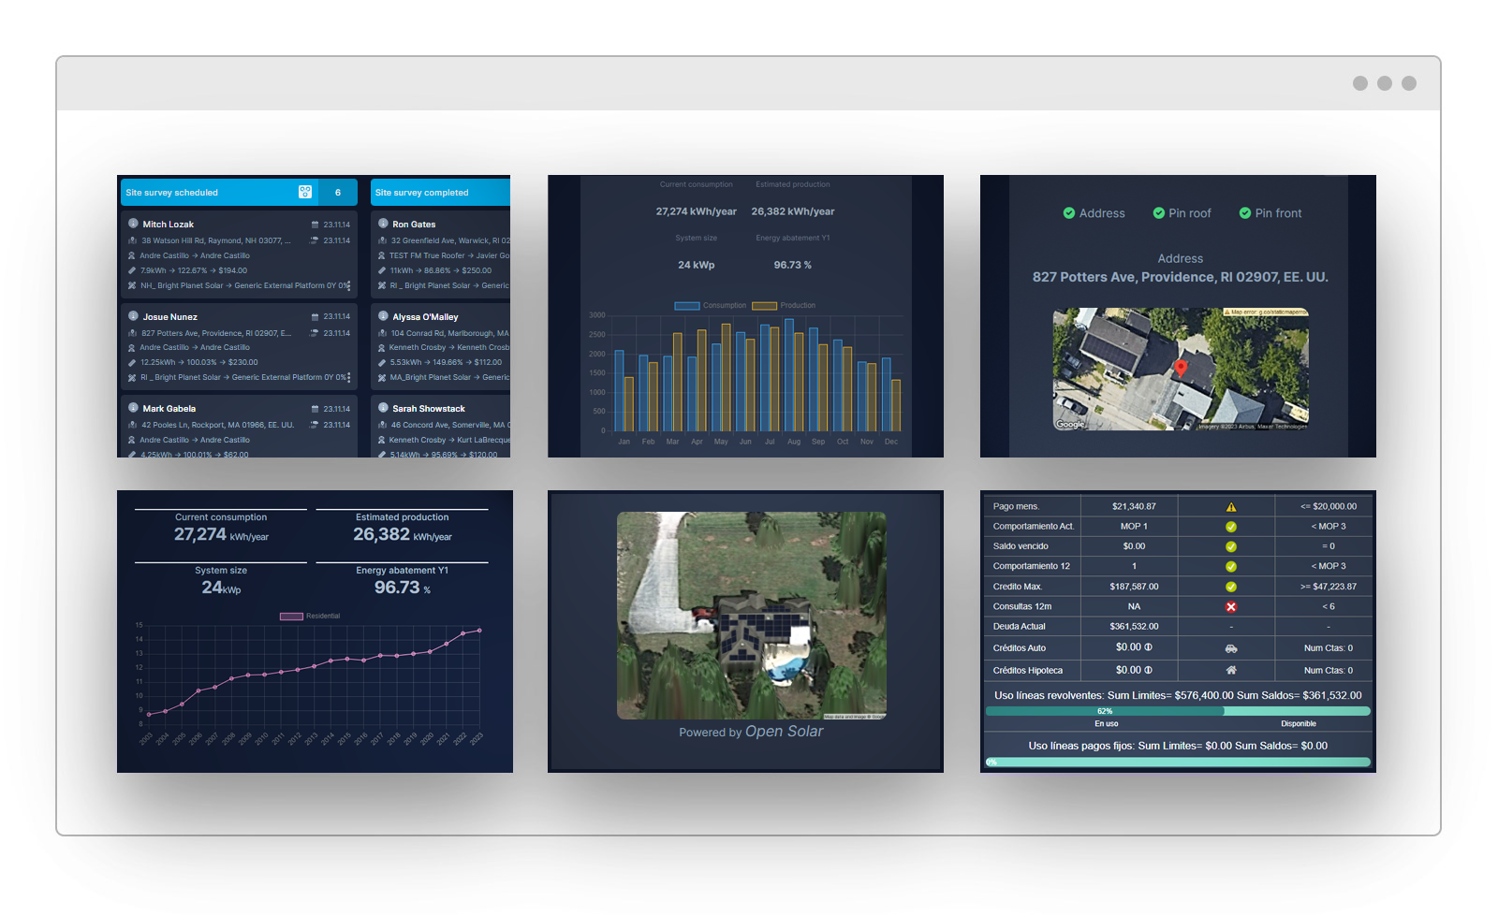Toggle the Pin roof green checkmark

(x=1158, y=213)
